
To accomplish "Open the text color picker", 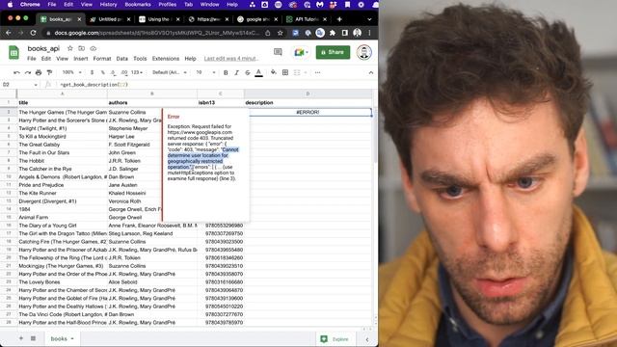I will pos(259,73).
